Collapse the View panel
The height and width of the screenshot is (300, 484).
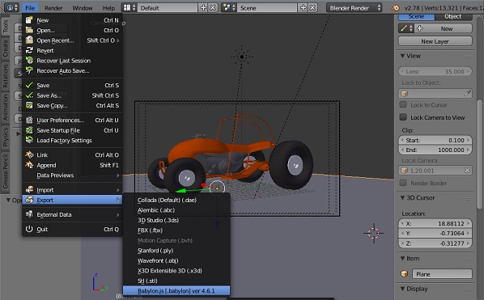(x=402, y=56)
